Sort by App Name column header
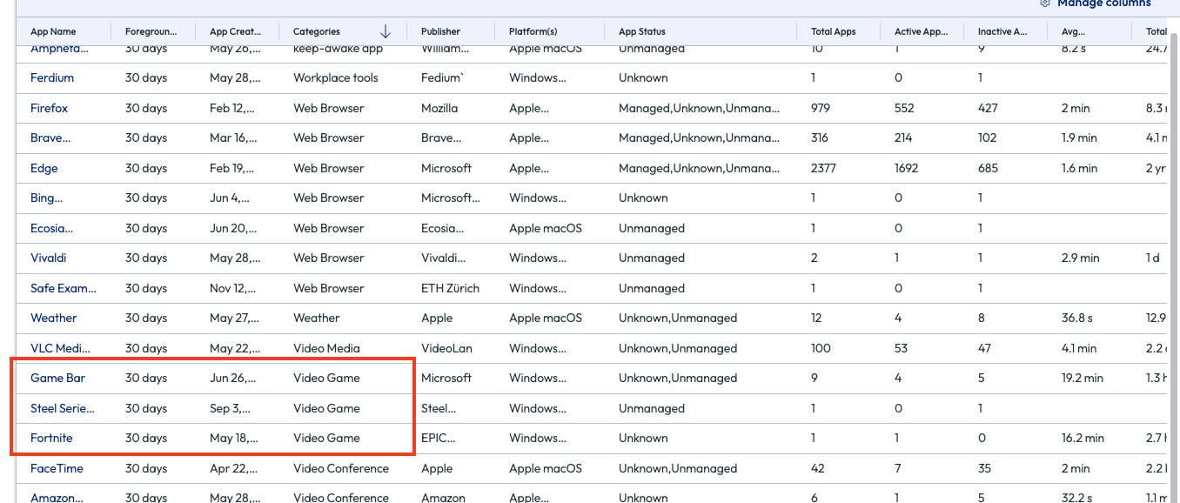The height and width of the screenshot is (503, 1180). pos(53,31)
